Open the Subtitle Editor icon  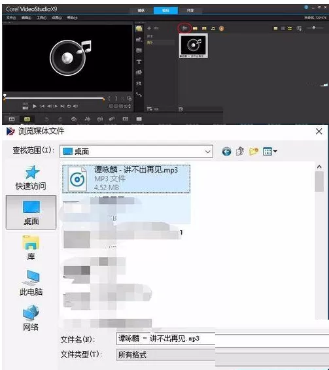[126, 119]
